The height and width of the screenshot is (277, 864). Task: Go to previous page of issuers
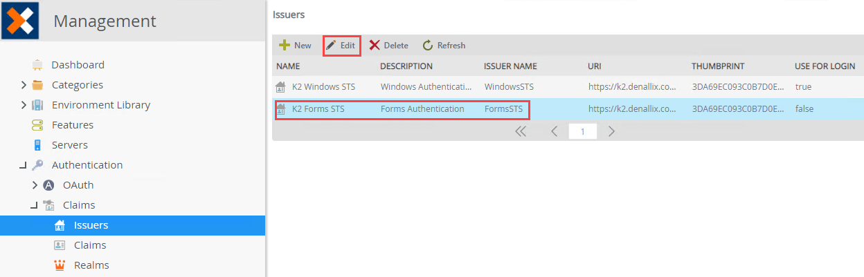tap(554, 131)
